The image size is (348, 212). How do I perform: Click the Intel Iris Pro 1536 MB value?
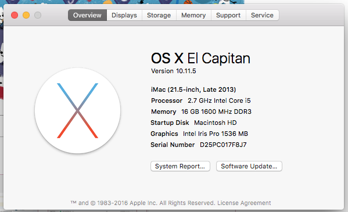216,134
